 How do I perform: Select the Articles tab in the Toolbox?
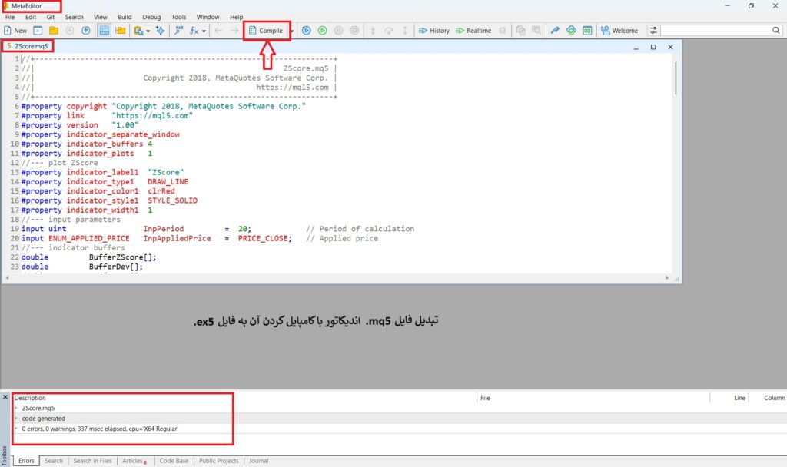tap(134, 461)
